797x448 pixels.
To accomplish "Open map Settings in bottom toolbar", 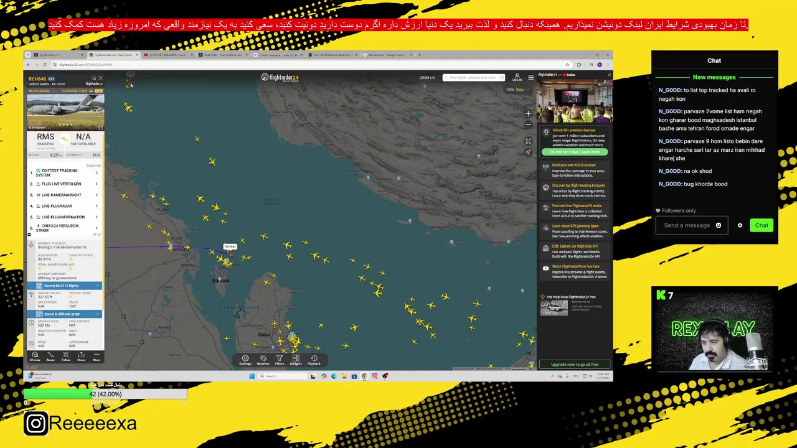I will pyautogui.click(x=245, y=360).
